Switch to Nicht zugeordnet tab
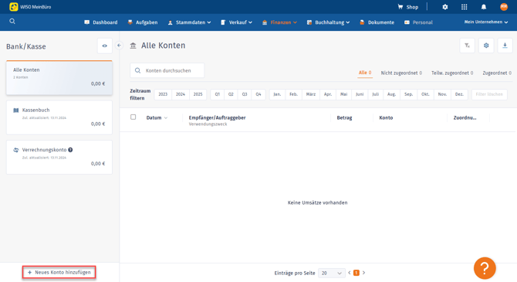 coord(401,73)
